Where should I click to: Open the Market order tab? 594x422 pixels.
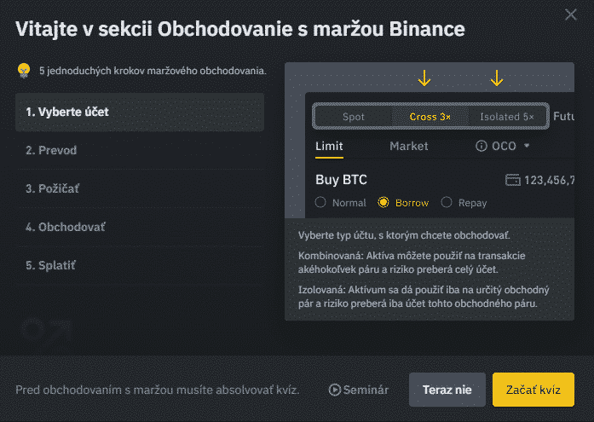tap(409, 146)
